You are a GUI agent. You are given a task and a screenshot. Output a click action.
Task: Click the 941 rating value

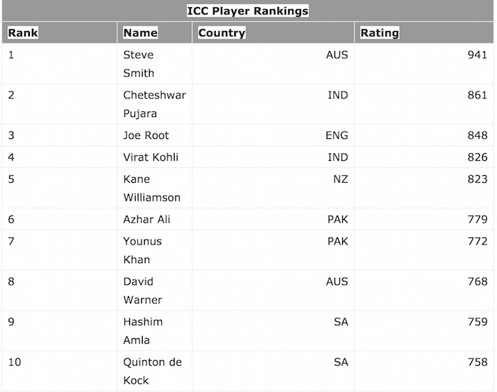tap(477, 55)
